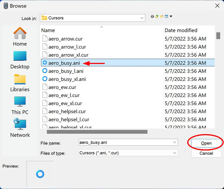Click the vertical scrollbar thumb
224x189 pixels.
point(218,35)
